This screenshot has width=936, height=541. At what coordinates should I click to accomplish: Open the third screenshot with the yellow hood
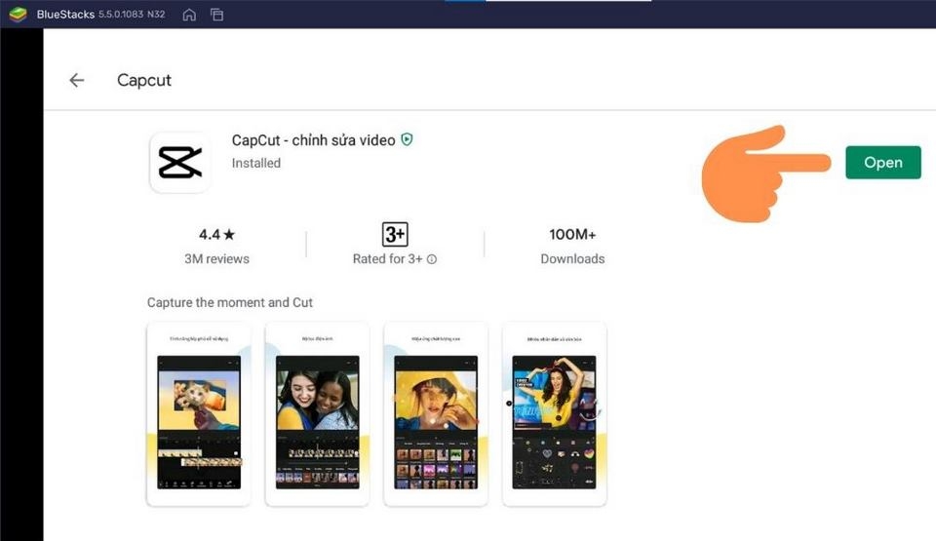[x=436, y=414]
